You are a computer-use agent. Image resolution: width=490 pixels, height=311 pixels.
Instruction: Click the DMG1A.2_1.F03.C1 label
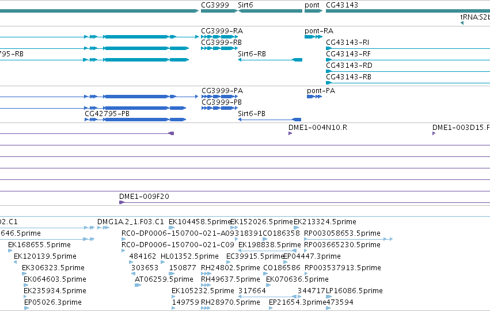[130, 222]
